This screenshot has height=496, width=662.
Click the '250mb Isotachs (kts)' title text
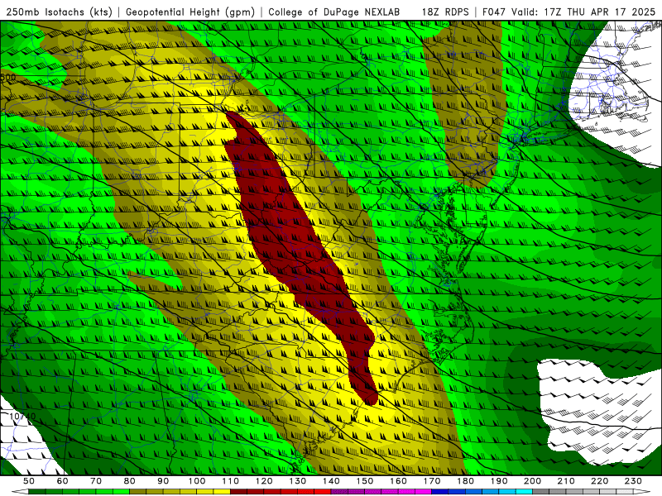coord(59,12)
